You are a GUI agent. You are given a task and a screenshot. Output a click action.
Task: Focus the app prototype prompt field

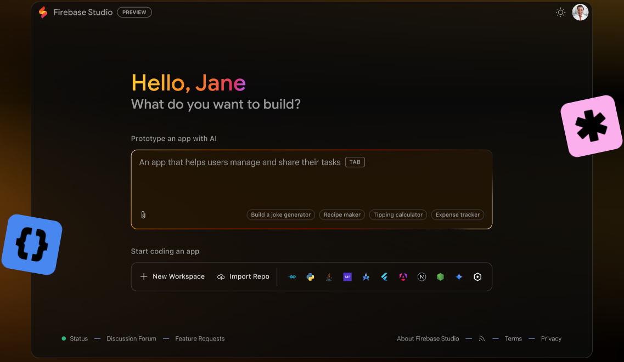[x=312, y=189]
